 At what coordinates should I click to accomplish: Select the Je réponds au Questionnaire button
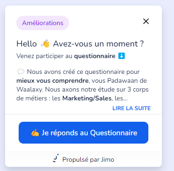(x=84, y=132)
